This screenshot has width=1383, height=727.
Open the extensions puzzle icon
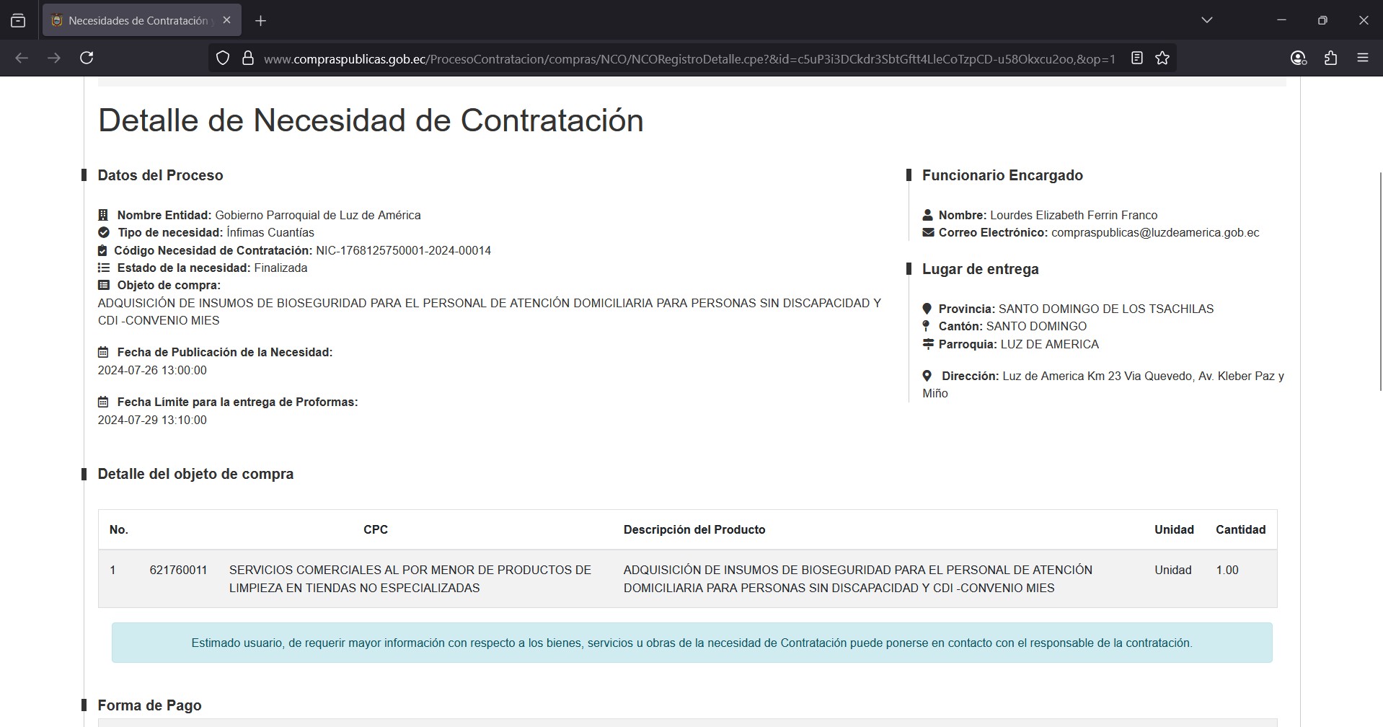(x=1331, y=58)
